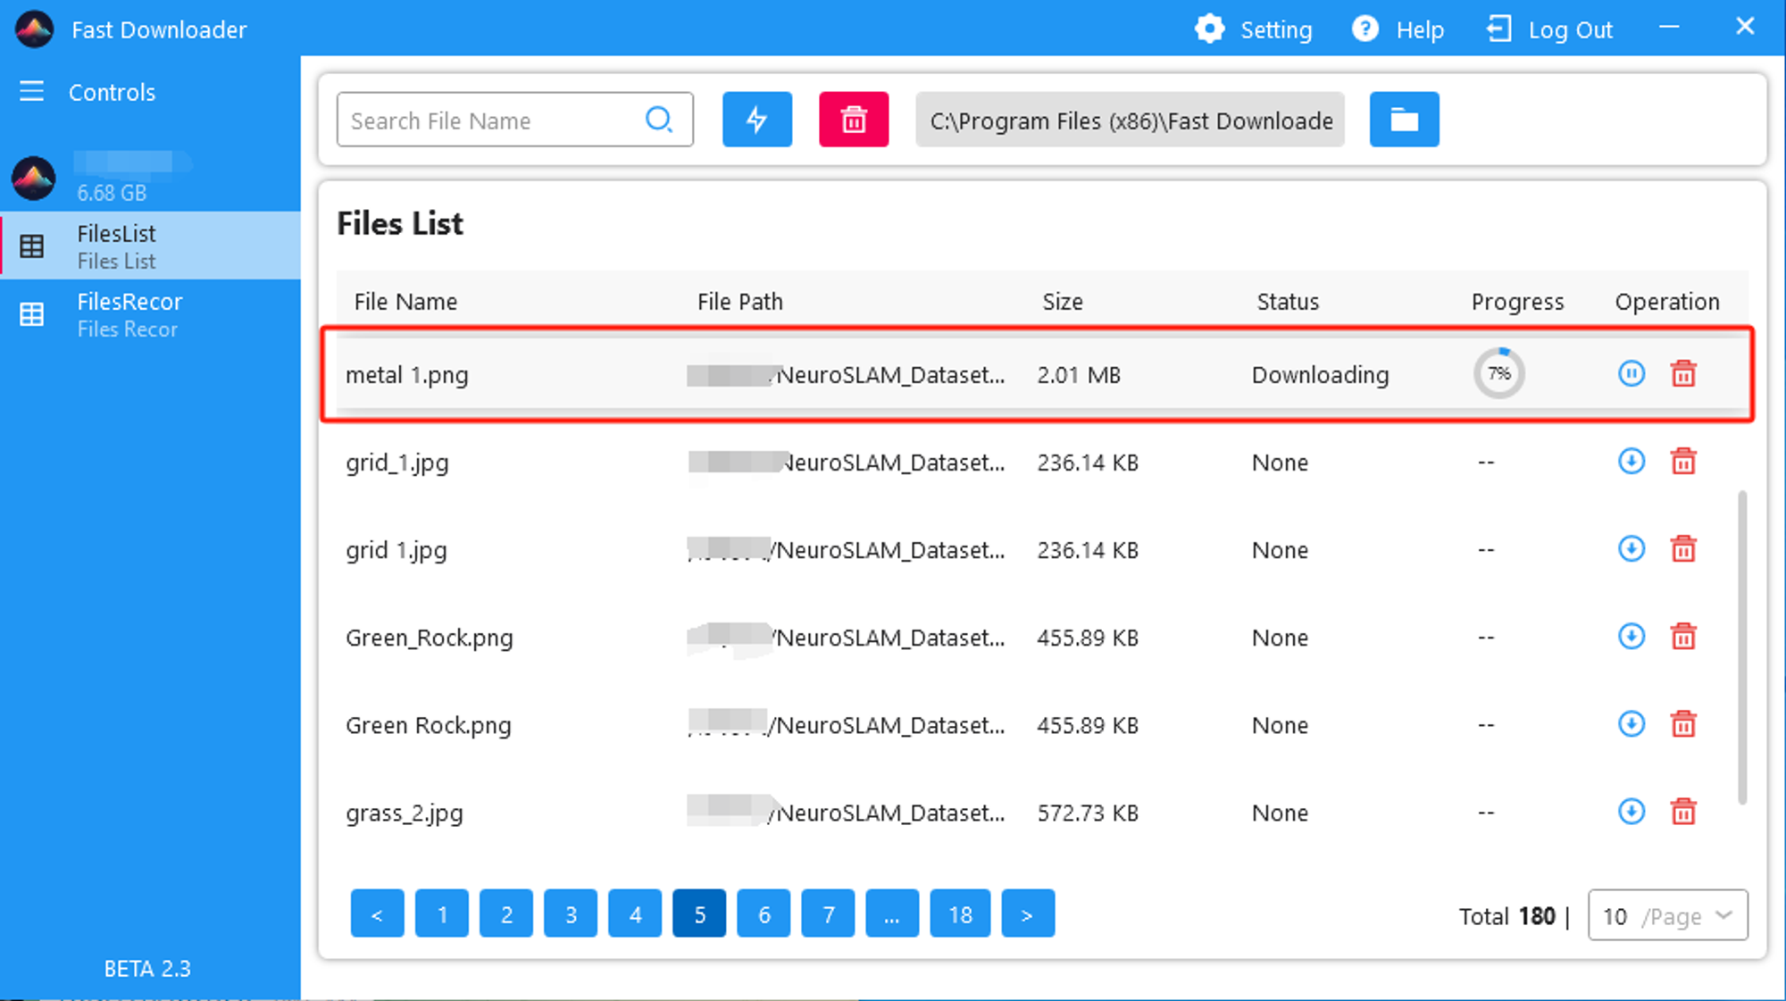1786x1001 pixels.
Task: Click the Status column header
Action: click(1288, 302)
